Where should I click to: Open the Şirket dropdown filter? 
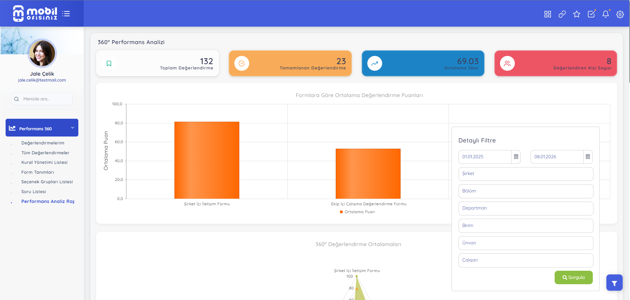[526, 174]
